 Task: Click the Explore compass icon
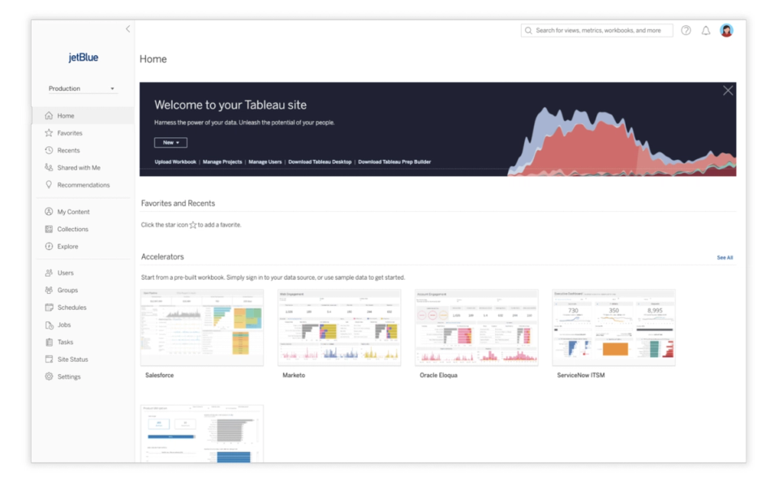[x=49, y=247]
